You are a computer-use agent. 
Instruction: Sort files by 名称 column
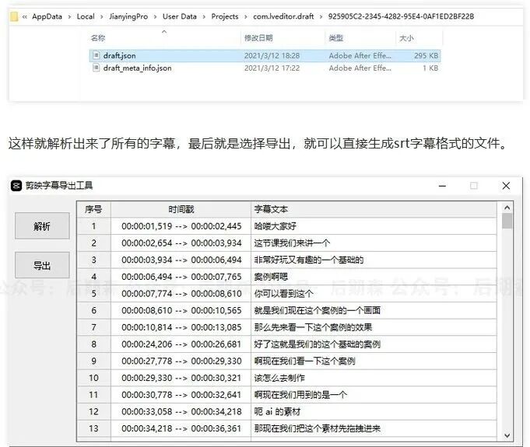pyautogui.click(x=98, y=38)
